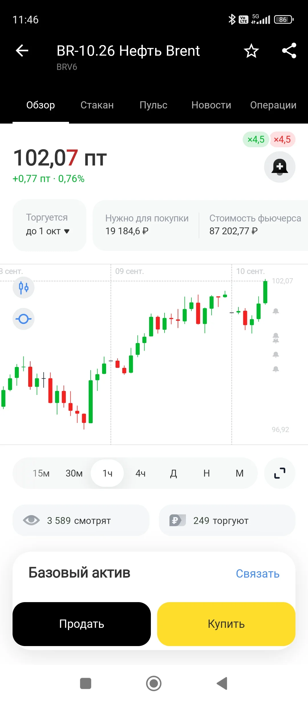
Task: Select the 1ч chart interval
Action: [x=107, y=473]
